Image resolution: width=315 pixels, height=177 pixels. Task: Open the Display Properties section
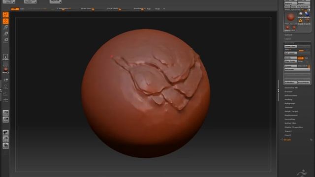pos(293,127)
